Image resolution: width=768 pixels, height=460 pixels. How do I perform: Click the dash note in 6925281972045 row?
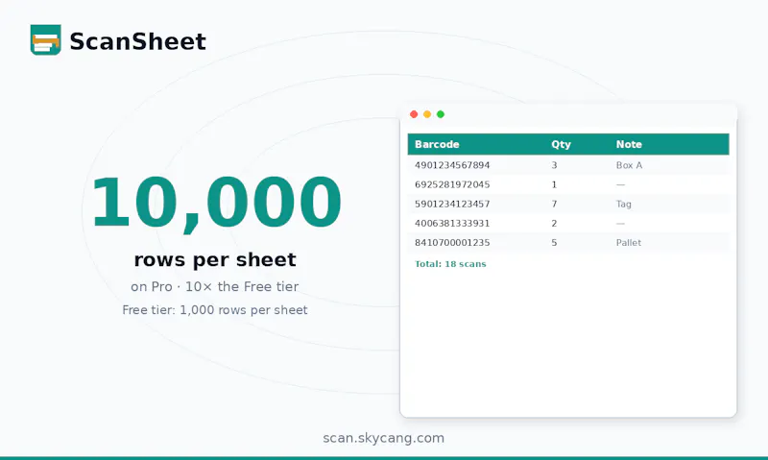click(x=620, y=184)
